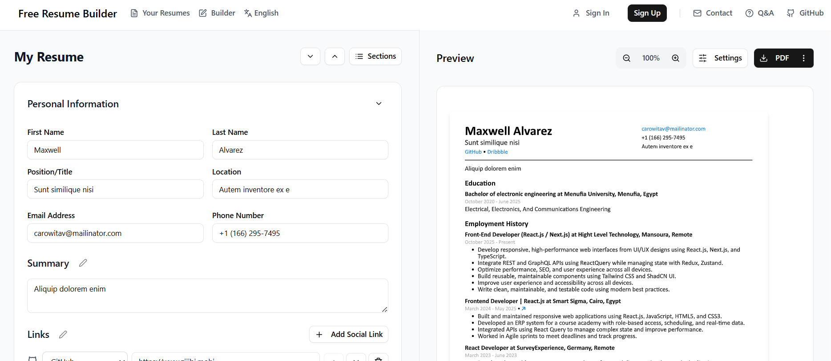Add a new social link
The image size is (831, 361).
click(x=349, y=334)
